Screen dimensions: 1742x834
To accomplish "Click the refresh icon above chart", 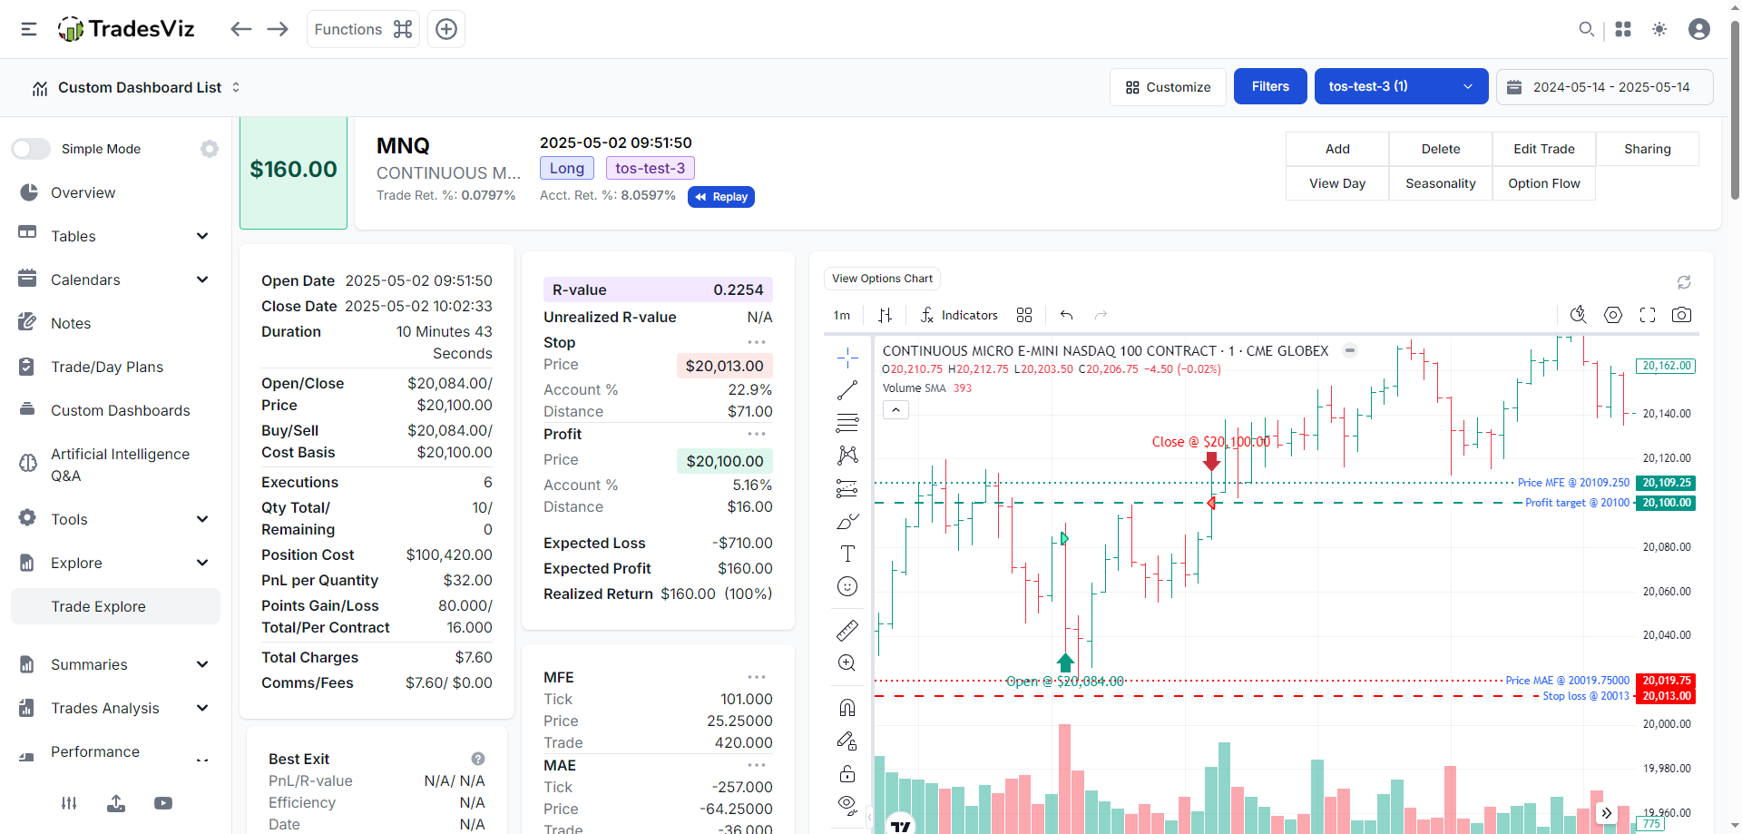I will pos(1684,282).
